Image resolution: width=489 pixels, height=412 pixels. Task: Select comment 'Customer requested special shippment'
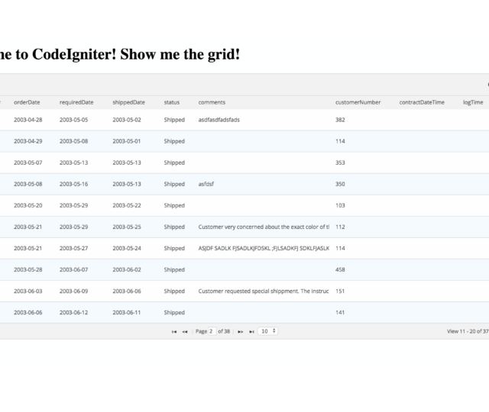(x=264, y=291)
